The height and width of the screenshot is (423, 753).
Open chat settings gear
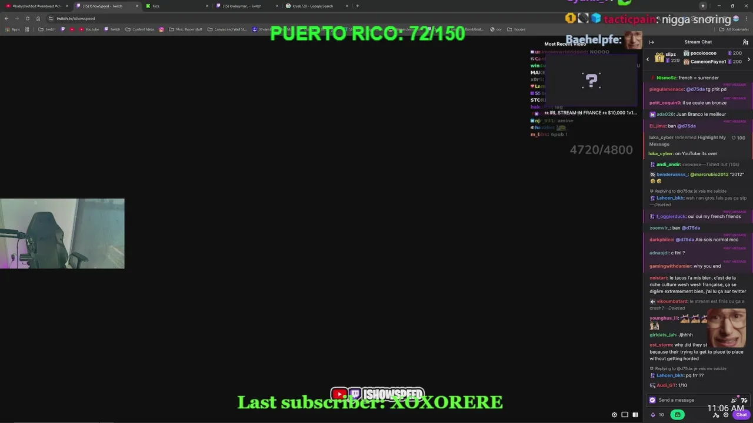click(725, 415)
